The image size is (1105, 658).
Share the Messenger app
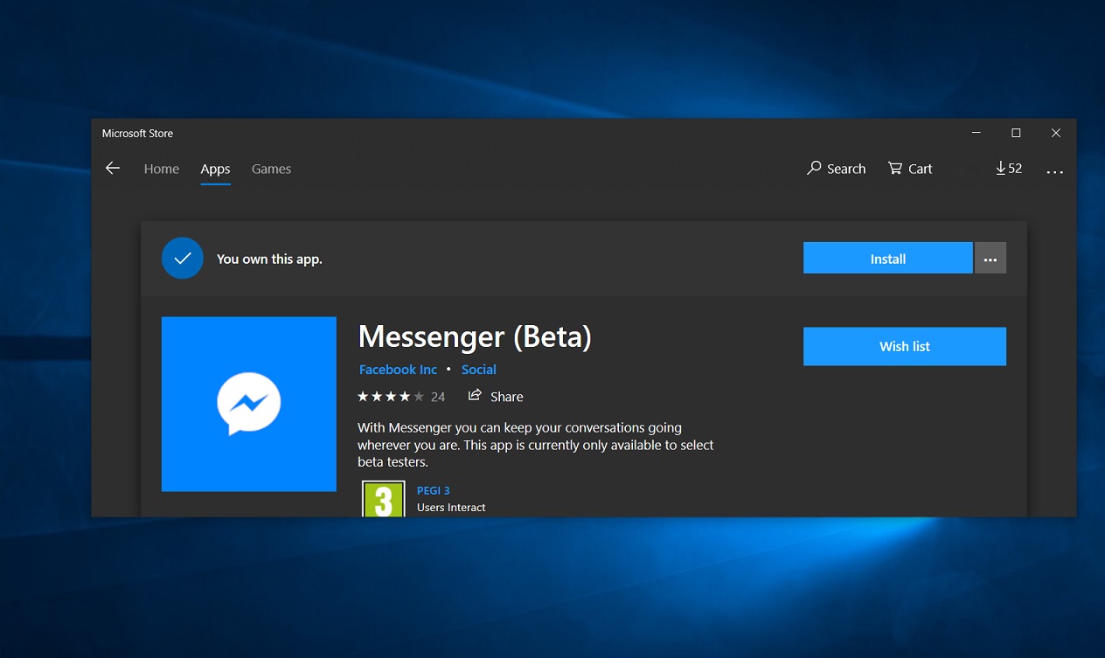coord(496,396)
